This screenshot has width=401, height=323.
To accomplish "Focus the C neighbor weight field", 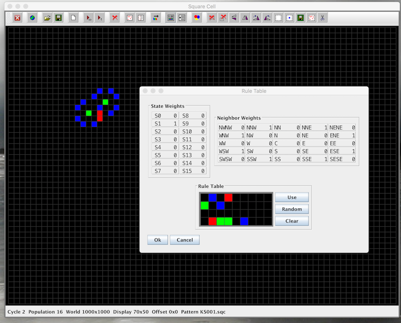I will click(x=286, y=143).
